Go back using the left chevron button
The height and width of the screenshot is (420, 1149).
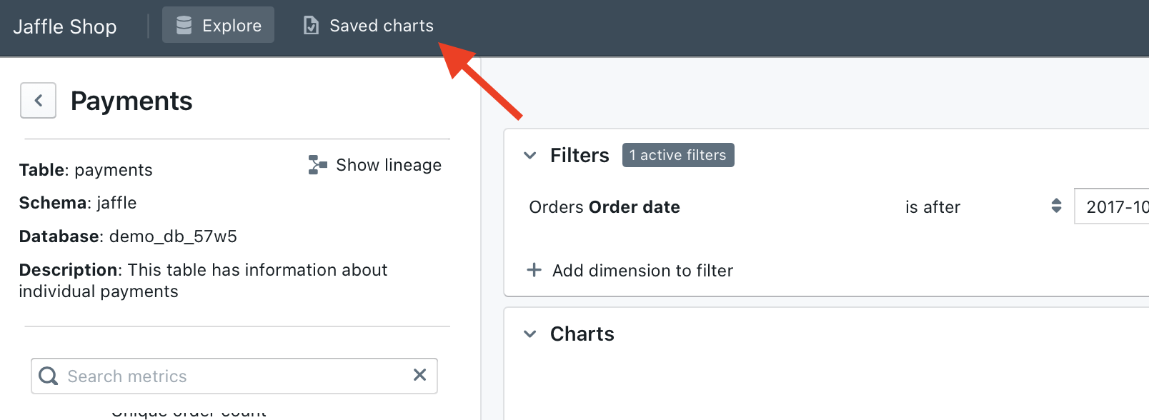(x=39, y=101)
